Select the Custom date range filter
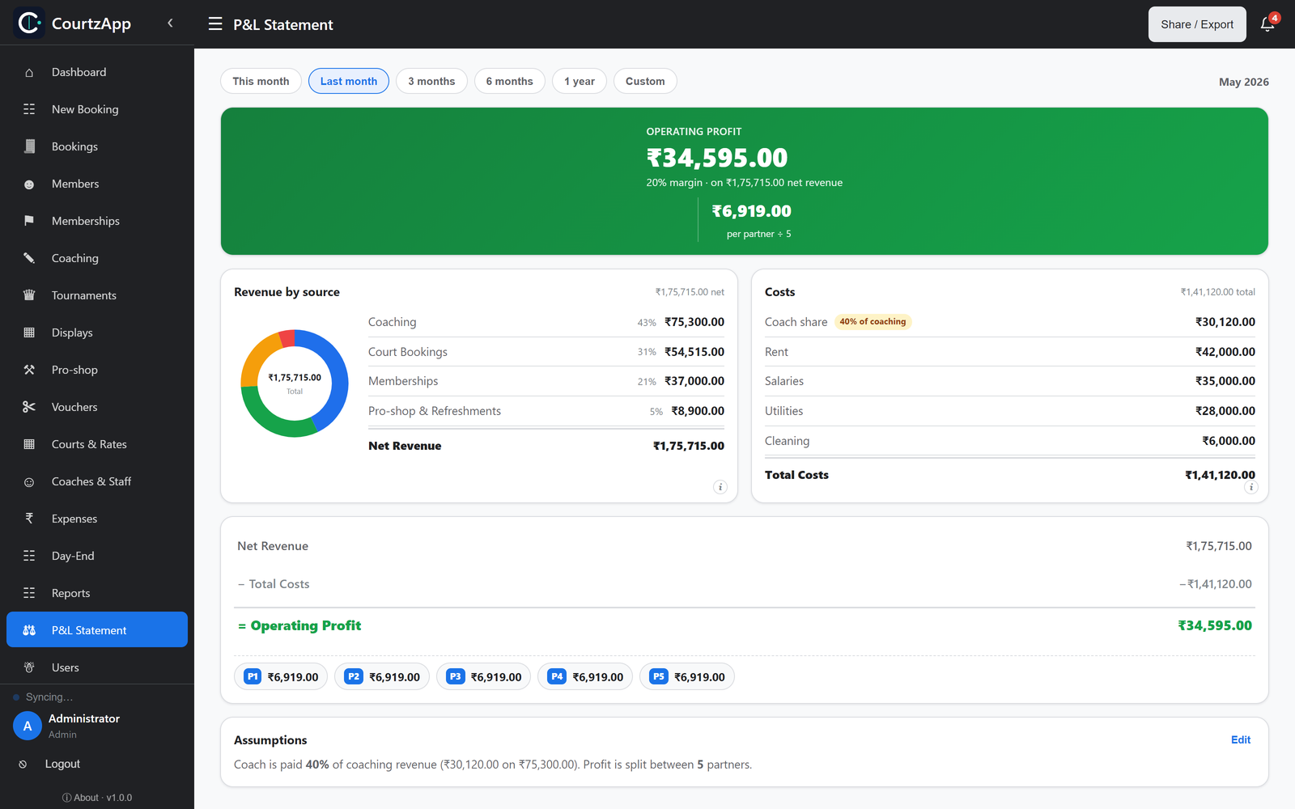Image resolution: width=1295 pixels, height=809 pixels. (x=645, y=81)
